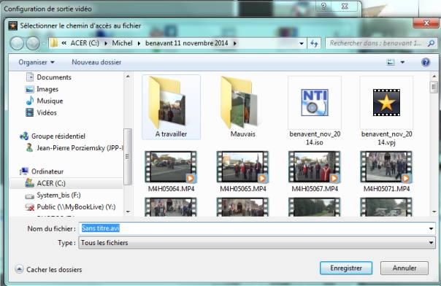The width and height of the screenshot is (441, 286).
Task: Click help button in Configuration de sortie vidéo
Action: coord(323,6)
